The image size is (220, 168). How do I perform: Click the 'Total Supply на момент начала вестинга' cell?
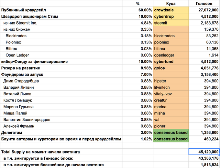(x=61, y=152)
